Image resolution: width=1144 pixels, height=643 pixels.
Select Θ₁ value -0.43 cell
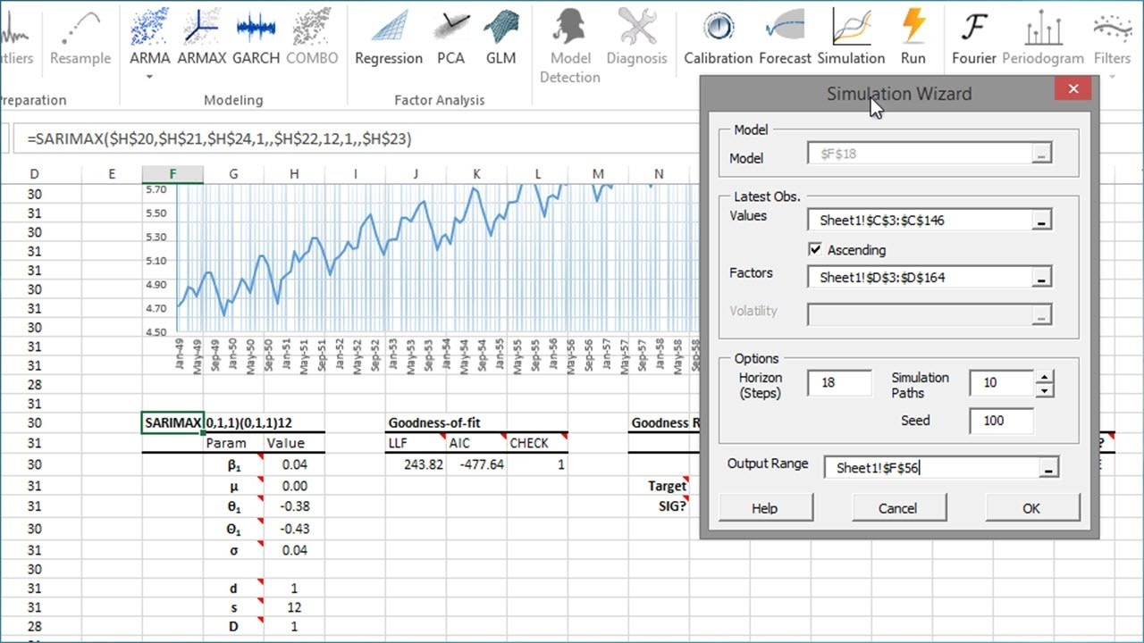tap(294, 529)
